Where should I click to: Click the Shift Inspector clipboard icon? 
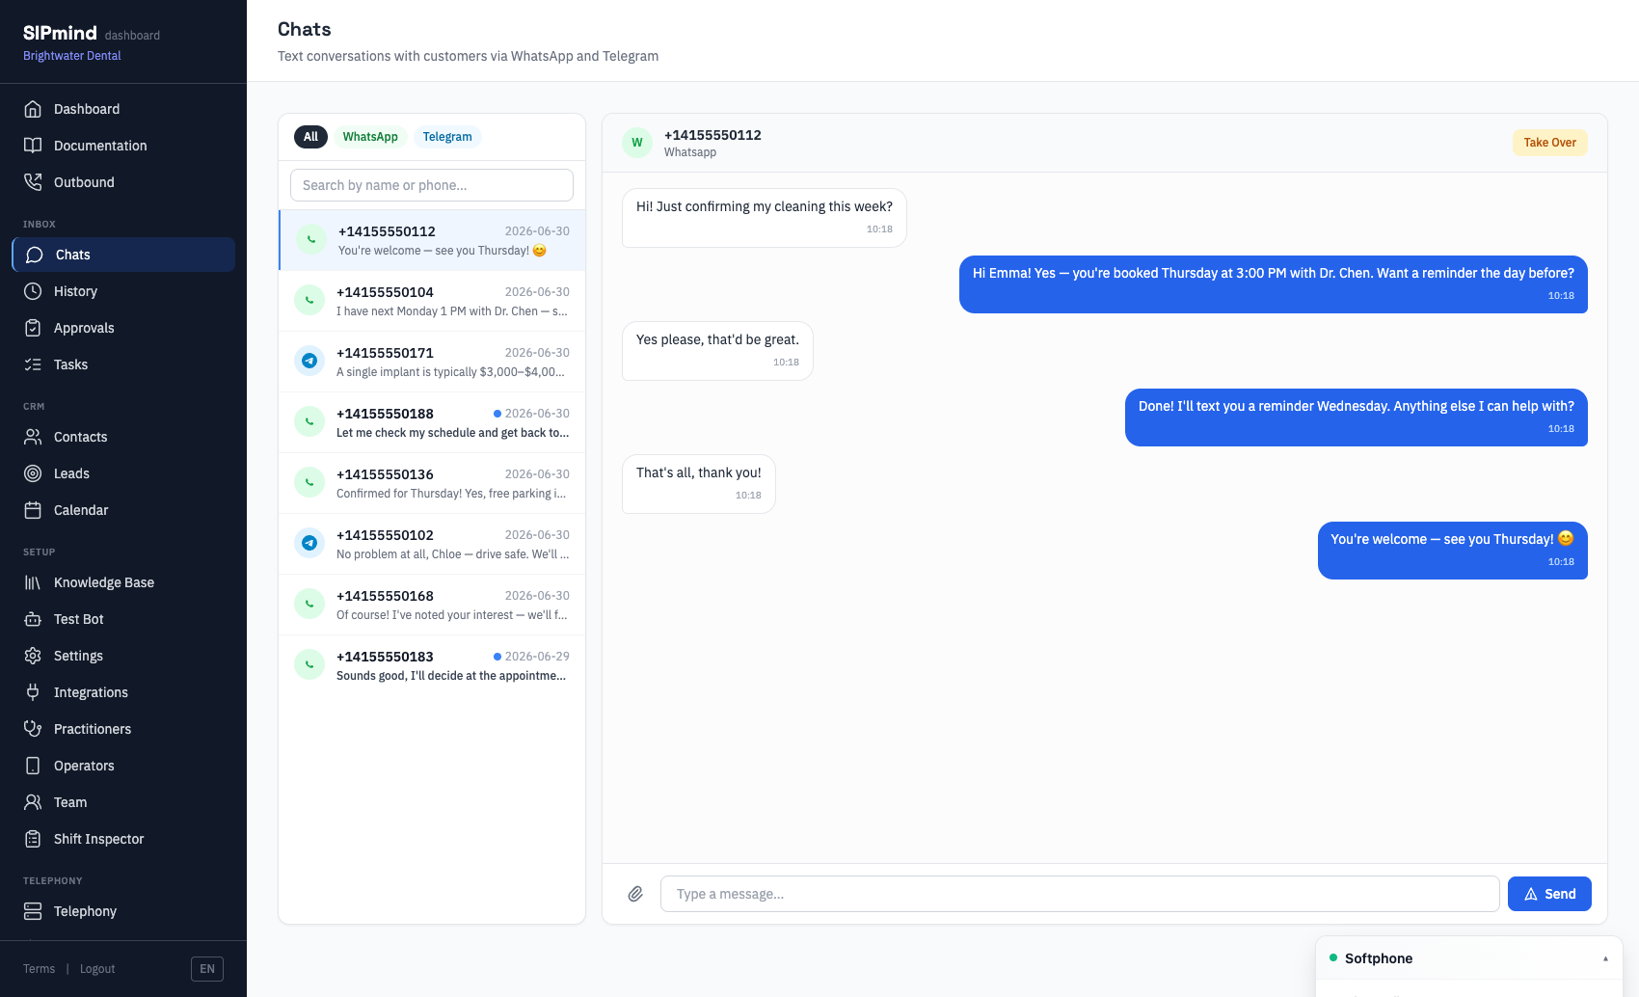[33, 839]
